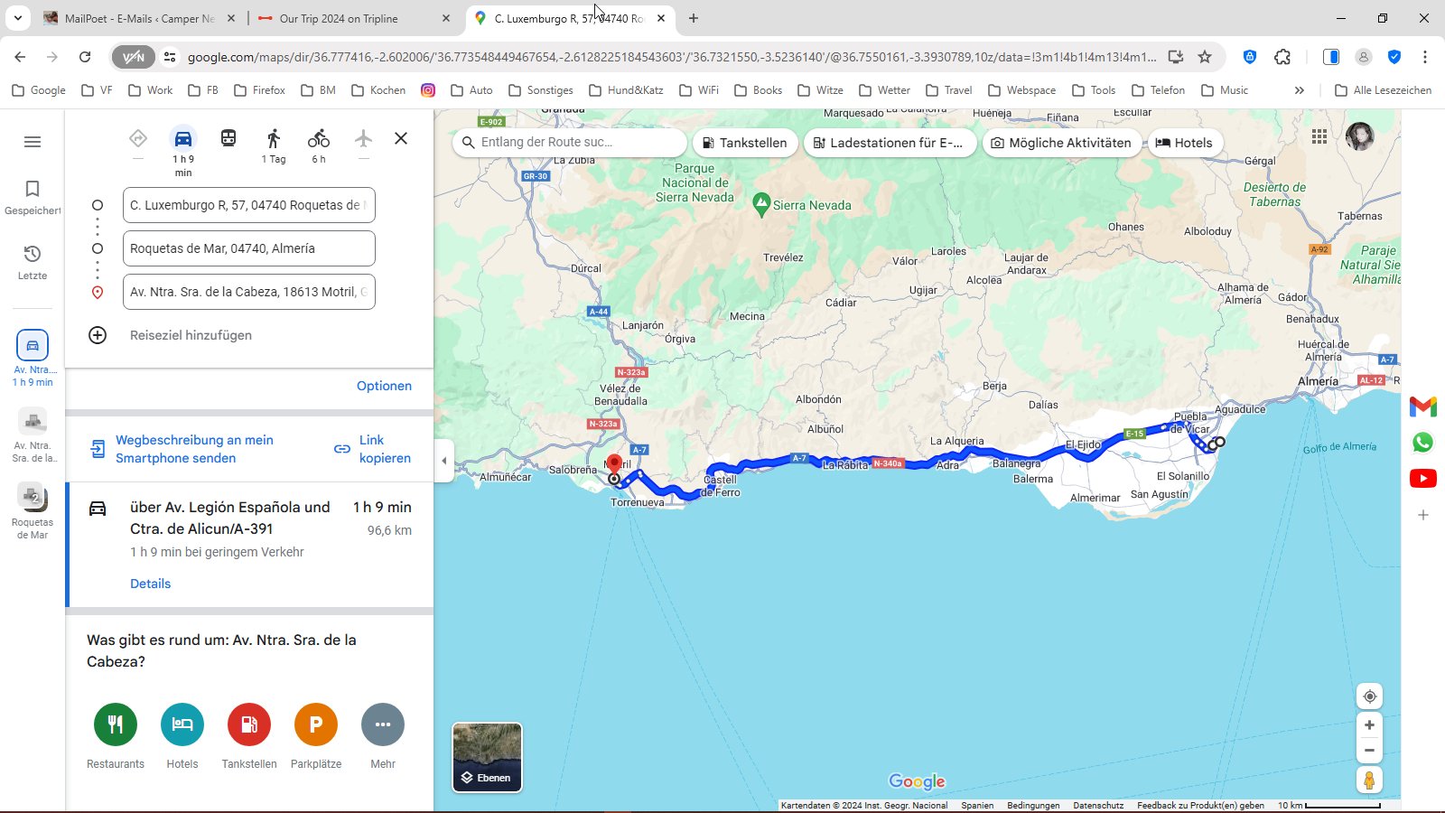The height and width of the screenshot is (813, 1445).
Task: Click Details for the route
Action: coord(150,584)
